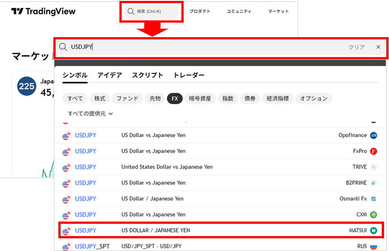Click the USDJPY symbol in the Opofinance row

(85, 135)
